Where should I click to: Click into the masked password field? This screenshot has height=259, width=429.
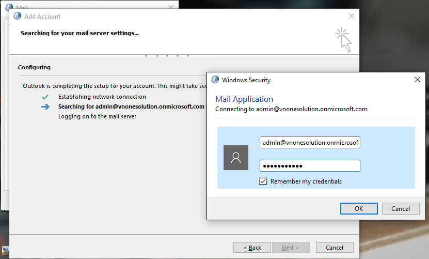[x=310, y=165]
